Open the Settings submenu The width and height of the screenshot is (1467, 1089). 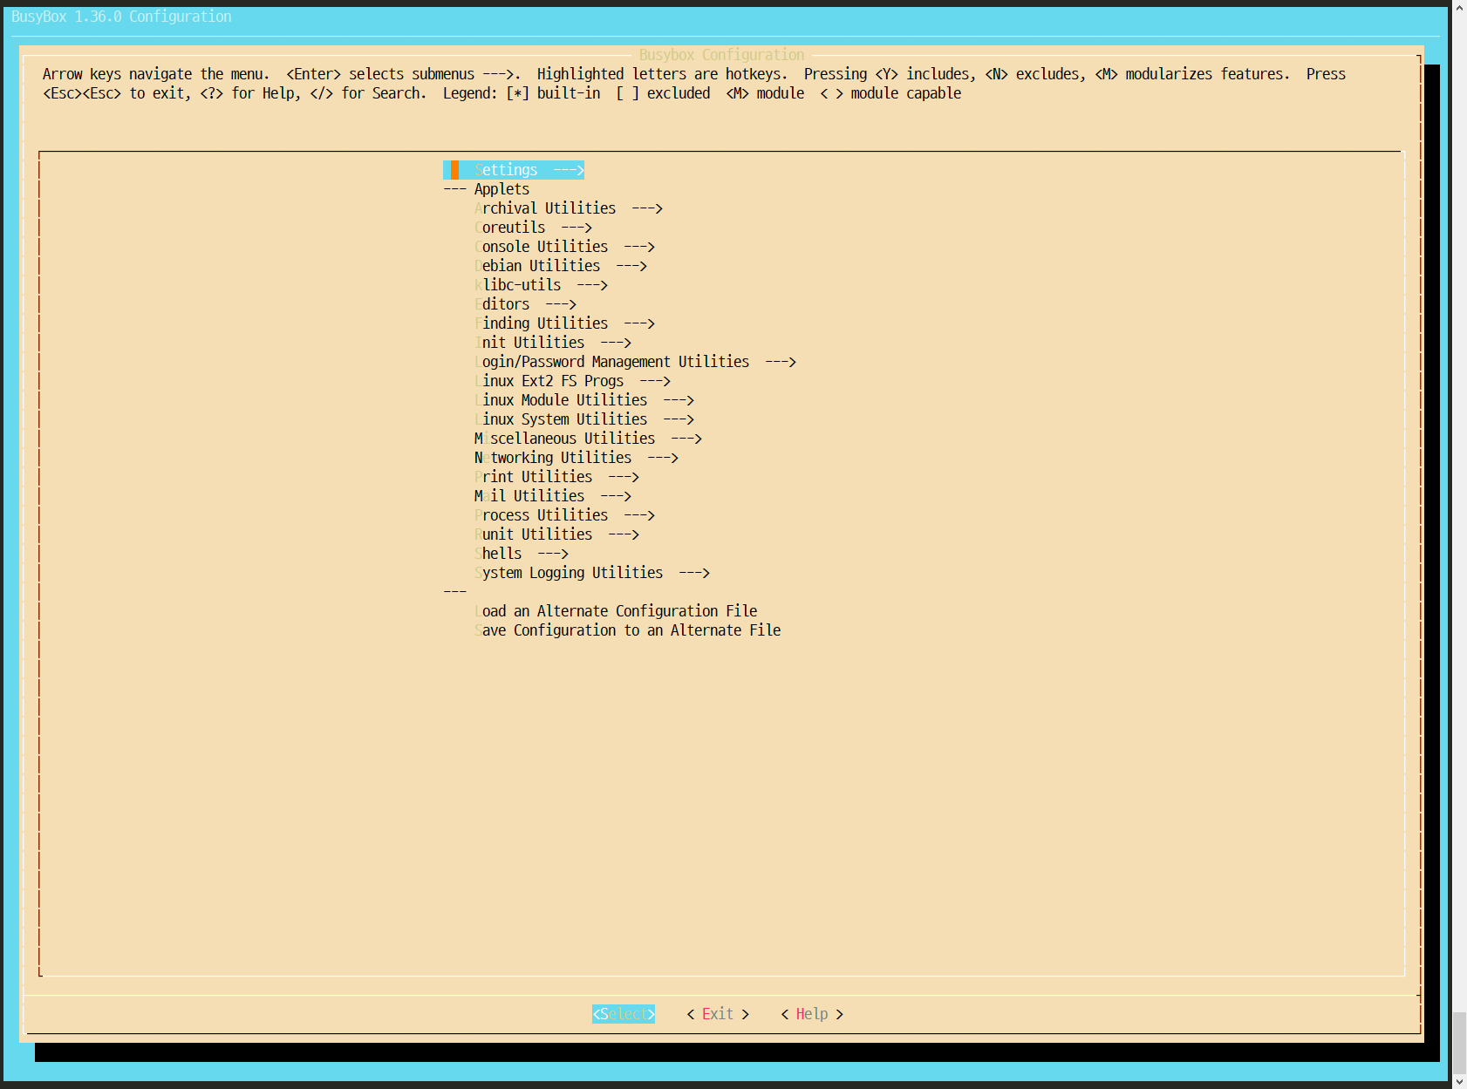pos(514,170)
